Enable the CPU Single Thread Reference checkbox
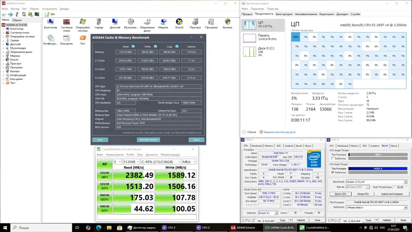 [x=332, y=158]
